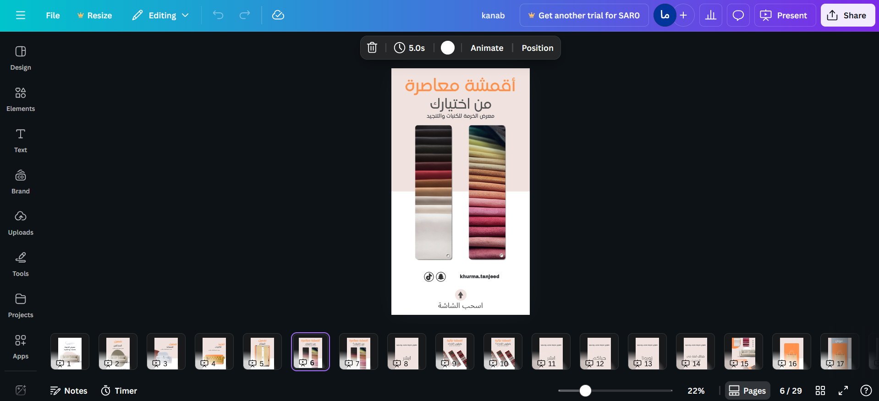
Task: Select page 9 thumbnail
Action: click(x=455, y=352)
